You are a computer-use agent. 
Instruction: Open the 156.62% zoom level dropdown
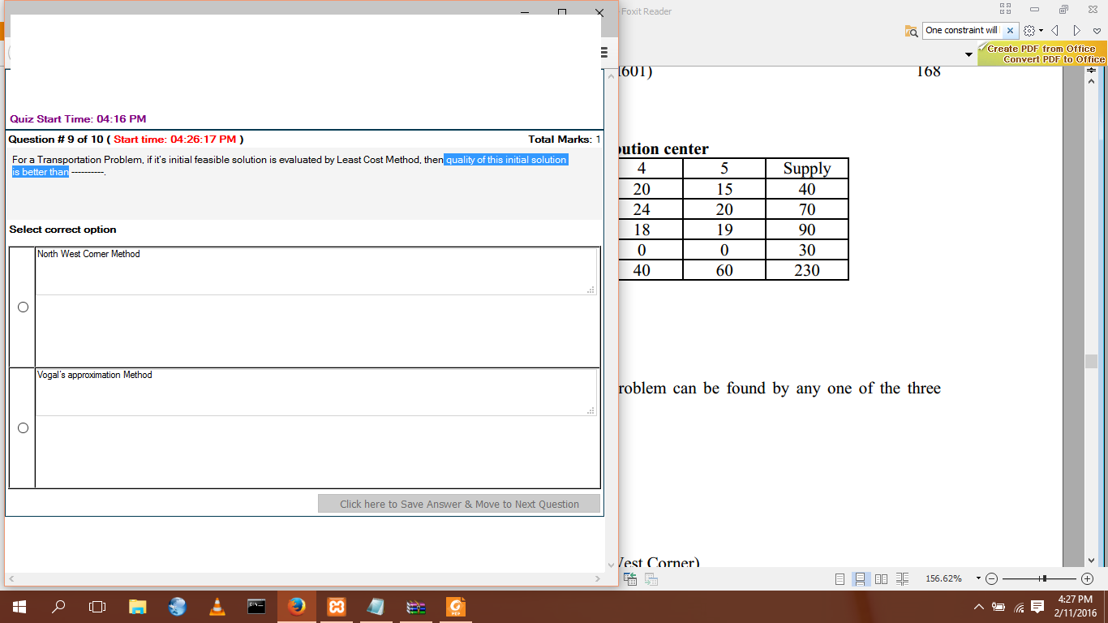[x=978, y=579]
